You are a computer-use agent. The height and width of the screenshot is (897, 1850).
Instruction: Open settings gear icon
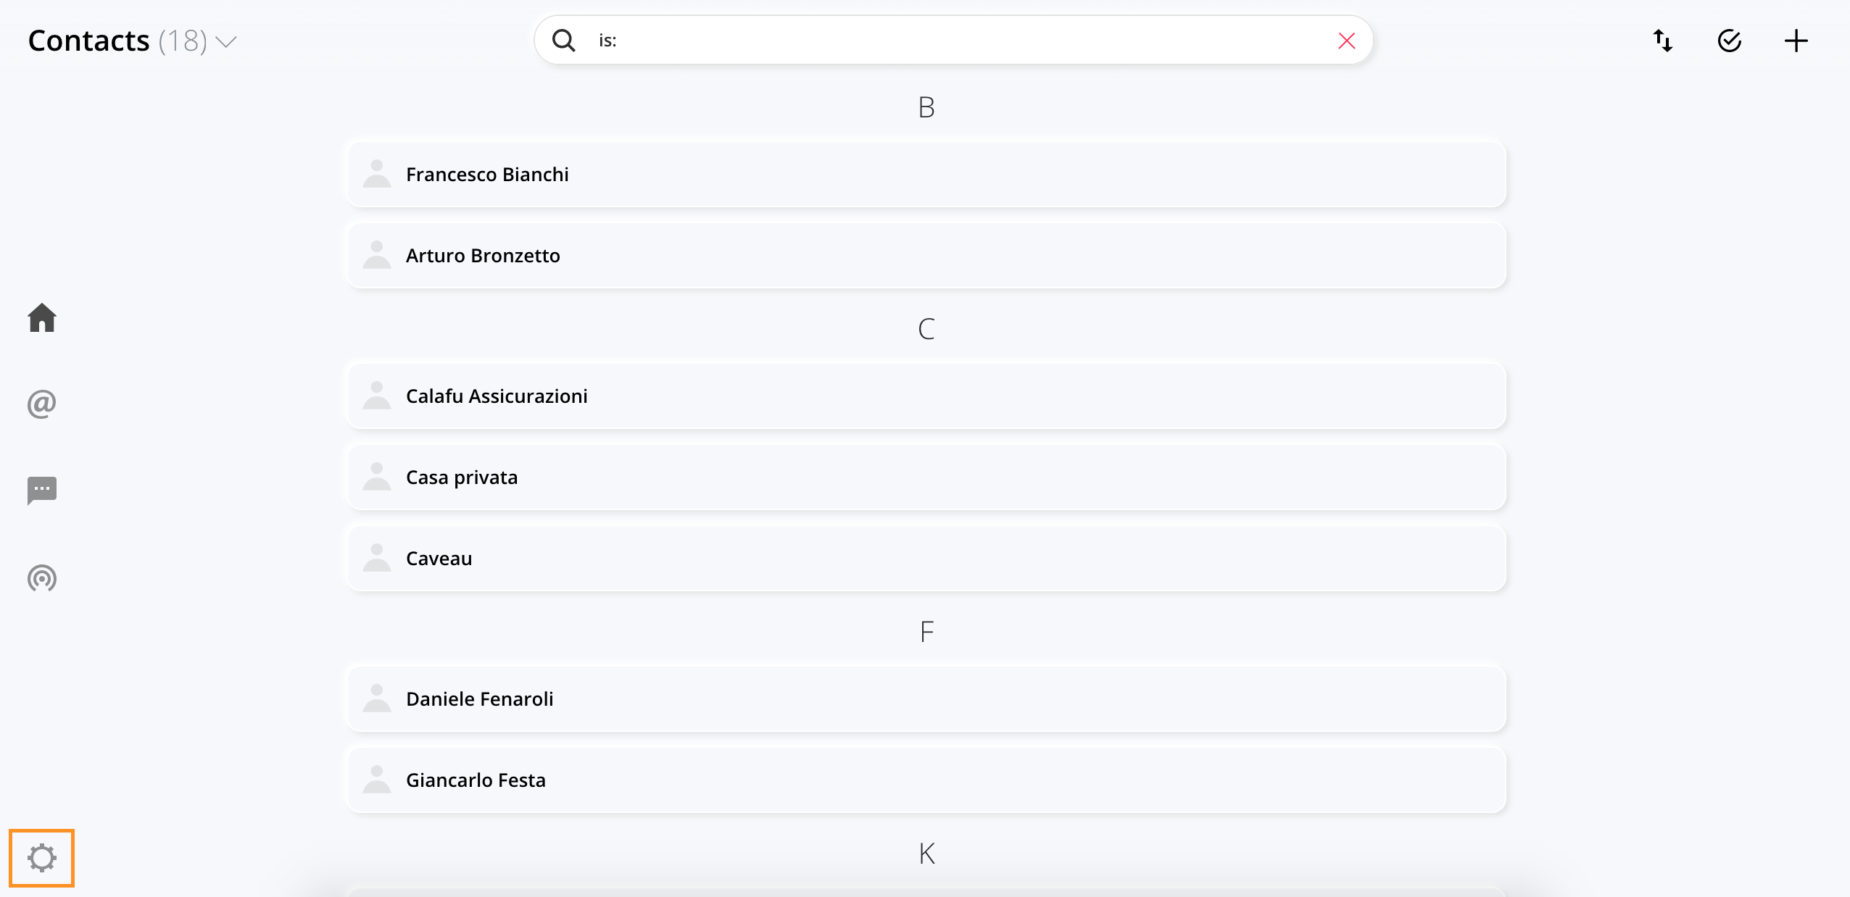[42, 858]
